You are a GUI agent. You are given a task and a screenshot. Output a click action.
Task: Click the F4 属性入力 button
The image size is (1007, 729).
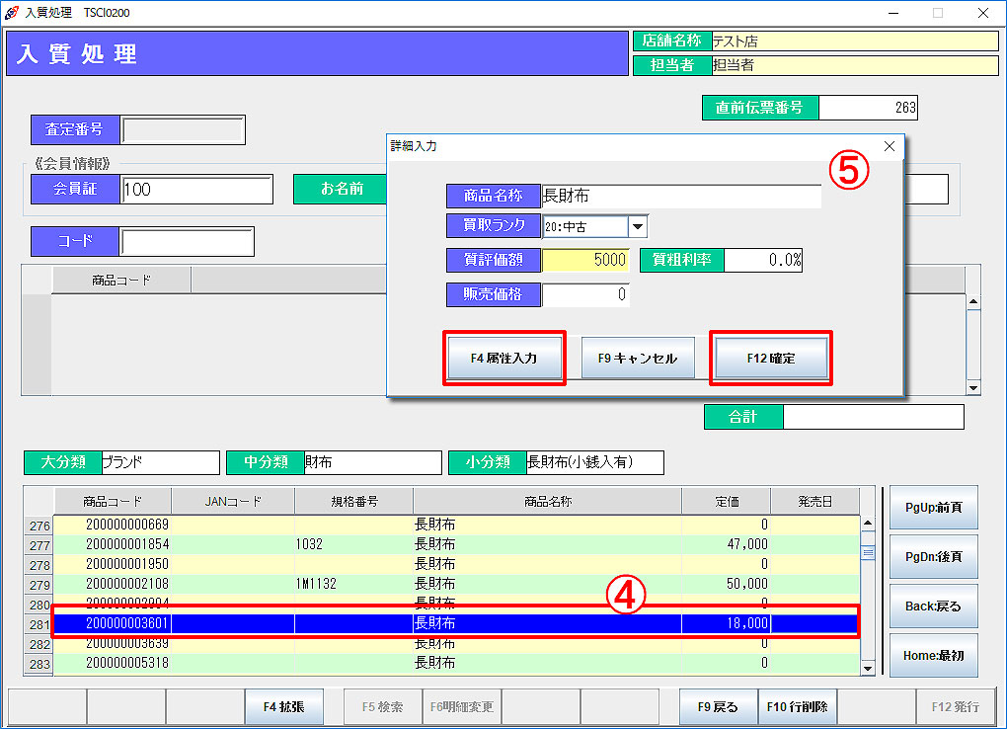(504, 358)
